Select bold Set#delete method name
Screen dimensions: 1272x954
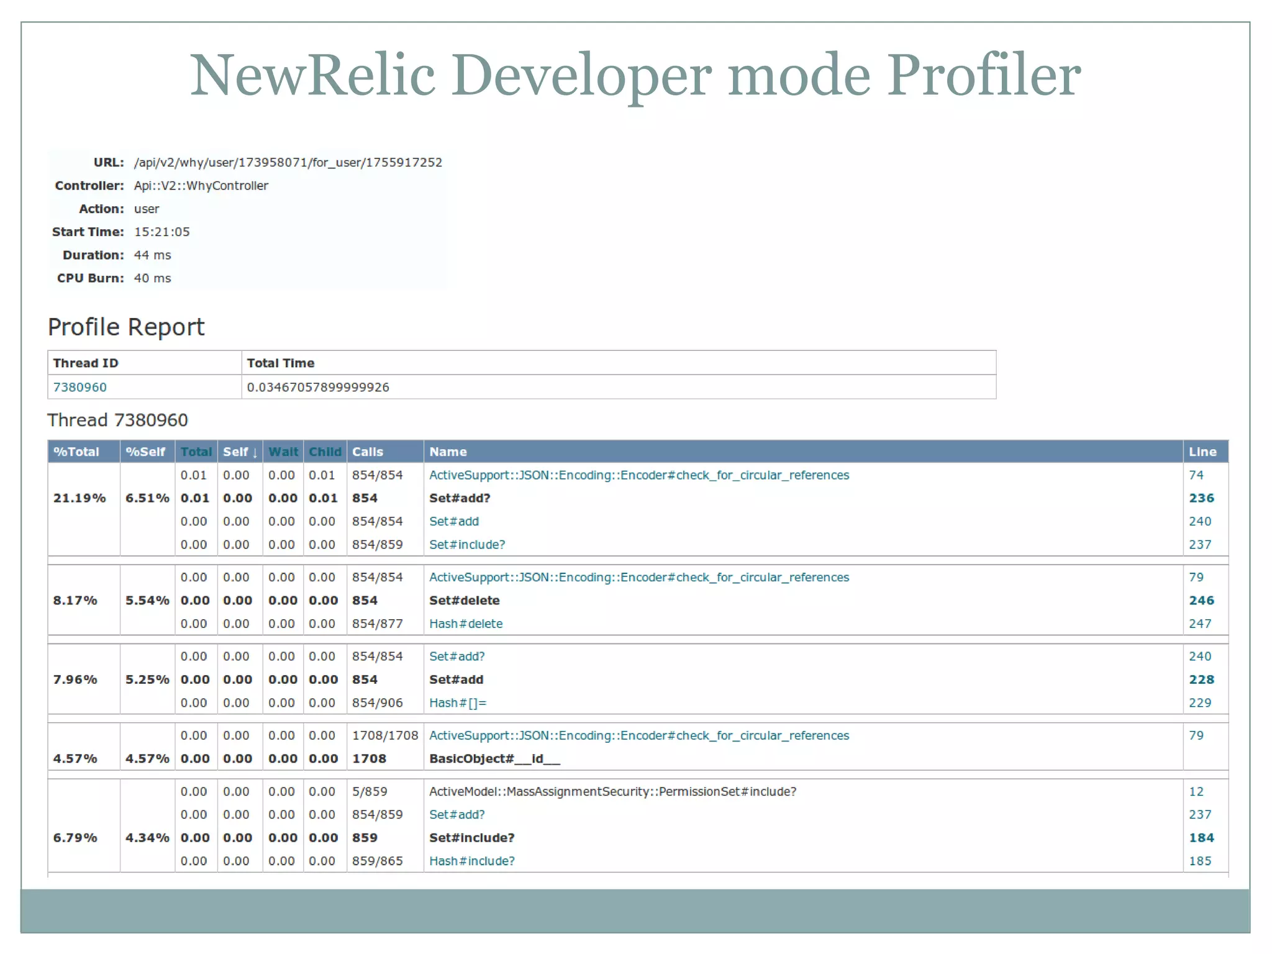click(x=465, y=601)
